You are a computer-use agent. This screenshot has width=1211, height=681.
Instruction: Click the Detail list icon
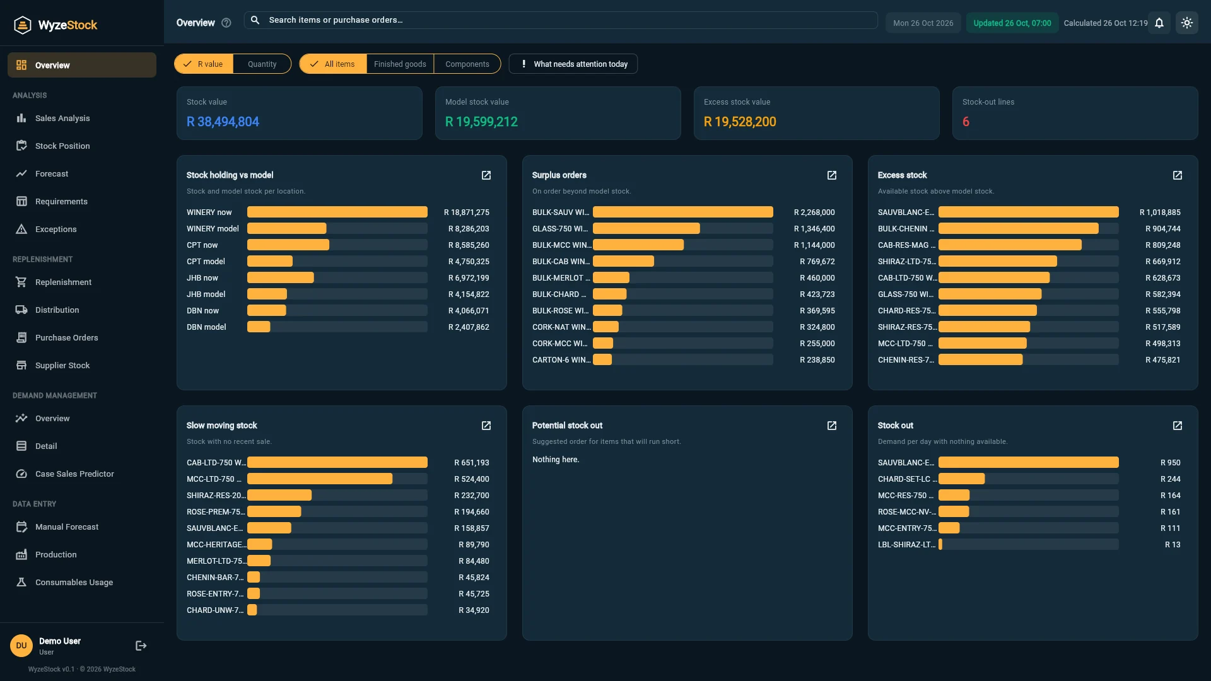pos(21,446)
